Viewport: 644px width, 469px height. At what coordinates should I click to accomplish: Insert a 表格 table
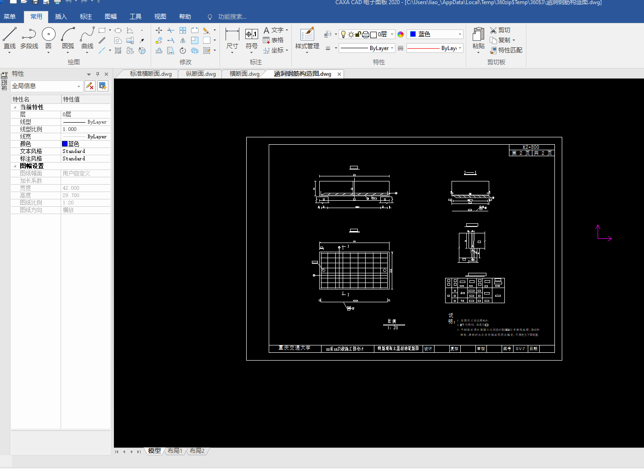click(x=273, y=40)
